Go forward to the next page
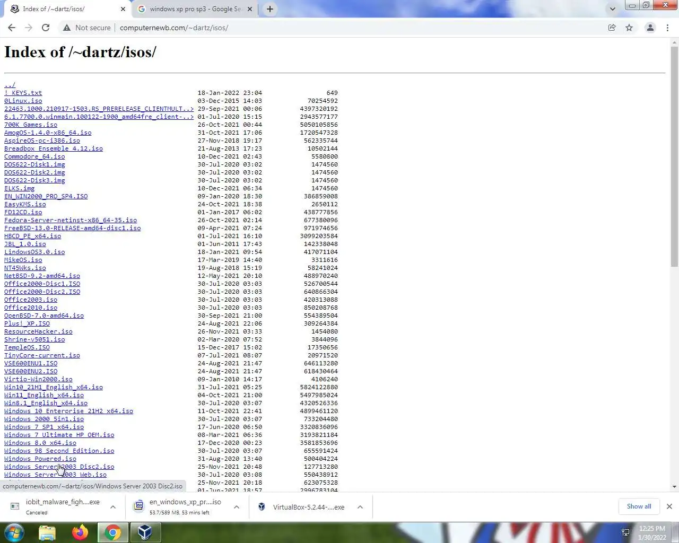Image resolution: width=679 pixels, height=543 pixels. tap(29, 28)
